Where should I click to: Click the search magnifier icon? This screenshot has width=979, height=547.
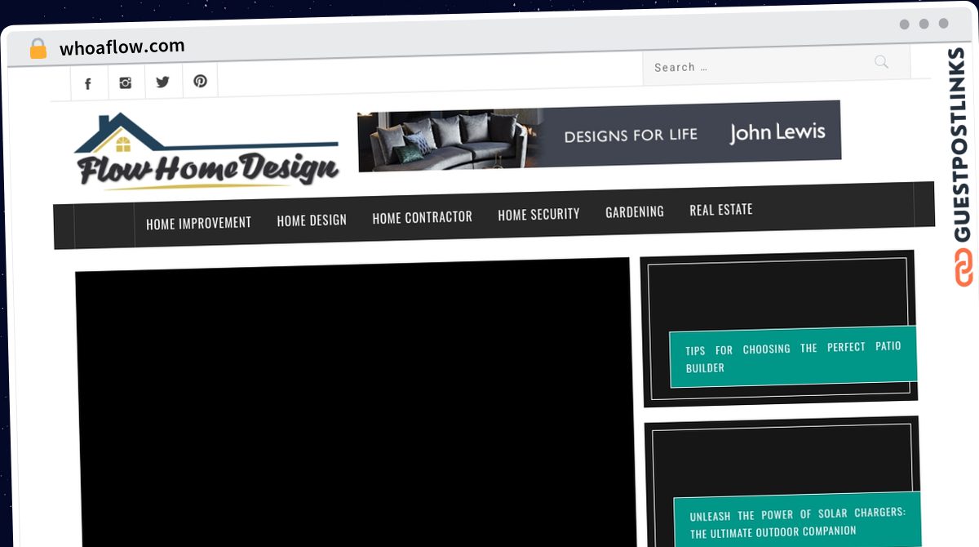(881, 62)
